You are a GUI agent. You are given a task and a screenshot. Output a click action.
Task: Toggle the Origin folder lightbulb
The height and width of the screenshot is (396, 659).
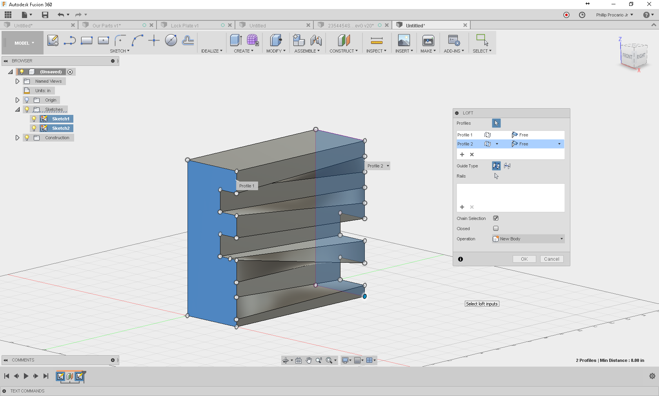[27, 100]
